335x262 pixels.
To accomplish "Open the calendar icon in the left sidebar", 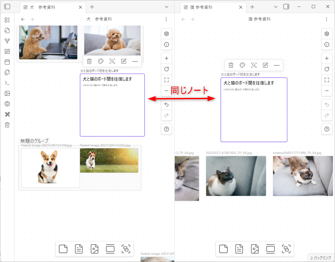I will (7, 62).
